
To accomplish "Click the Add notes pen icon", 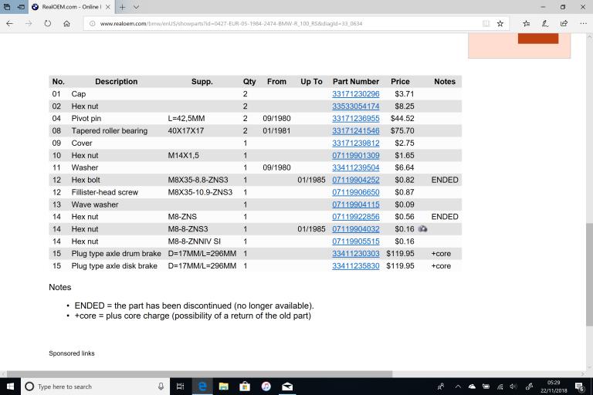I will pyautogui.click(x=544, y=23).
